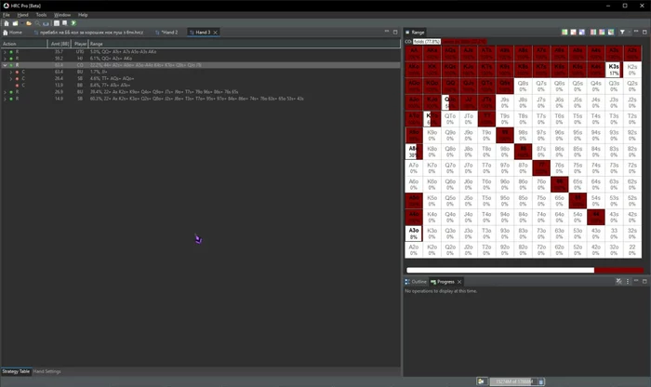Minimize the Range panel
The width and height of the screenshot is (651, 387).
[x=636, y=32]
